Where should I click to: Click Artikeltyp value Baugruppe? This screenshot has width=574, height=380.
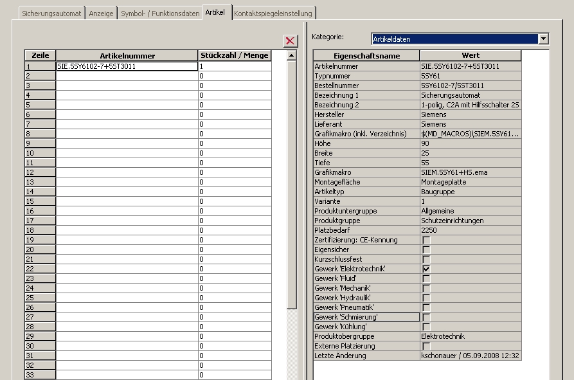point(471,192)
